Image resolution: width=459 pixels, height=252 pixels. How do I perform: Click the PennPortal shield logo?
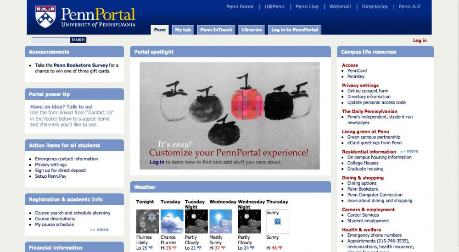tap(45, 17)
